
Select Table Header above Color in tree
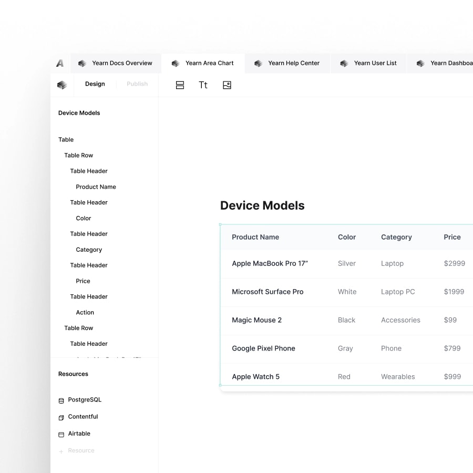(x=89, y=202)
